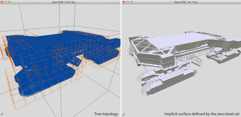Click the XYZ axis gizmo in right viewport
The height and width of the screenshot is (117, 241).
[124, 114]
